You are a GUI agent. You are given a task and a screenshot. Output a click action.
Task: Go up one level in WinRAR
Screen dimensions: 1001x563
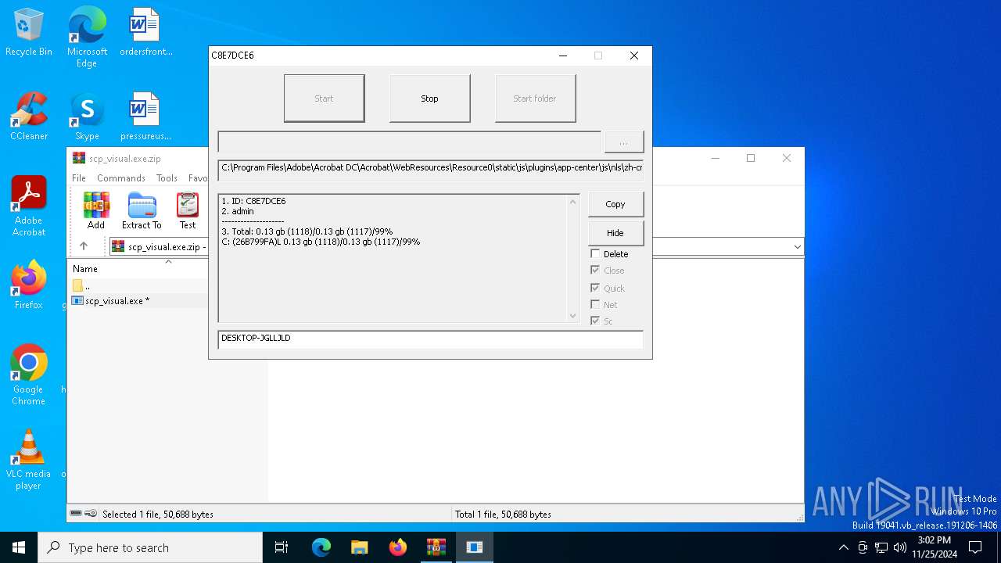click(x=84, y=246)
